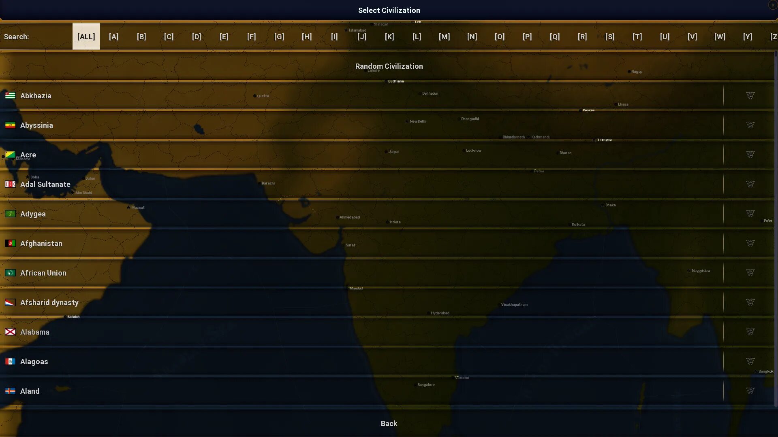Open Wikipedia icon for Abyssinia
Image resolution: width=778 pixels, height=437 pixels.
click(x=750, y=125)
